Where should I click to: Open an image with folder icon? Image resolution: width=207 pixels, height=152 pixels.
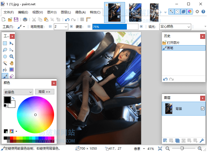(10, 20)
